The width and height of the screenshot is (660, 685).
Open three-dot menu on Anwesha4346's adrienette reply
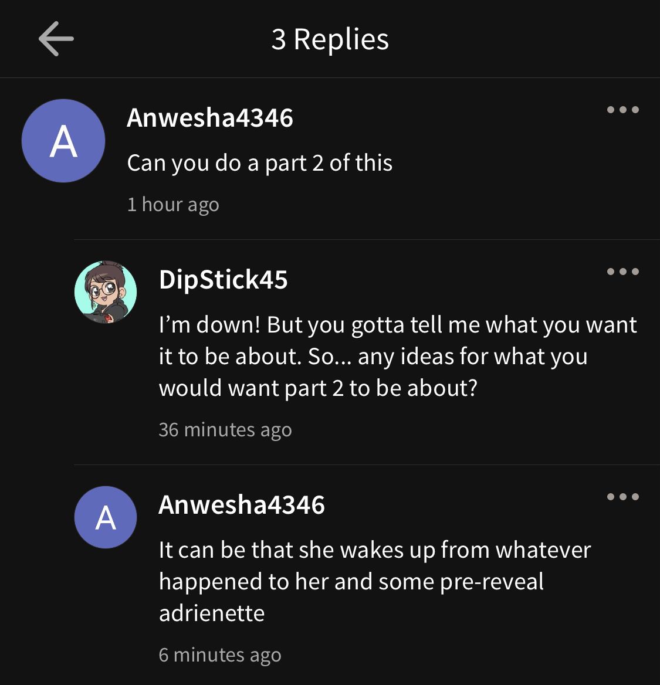point(623,496)
